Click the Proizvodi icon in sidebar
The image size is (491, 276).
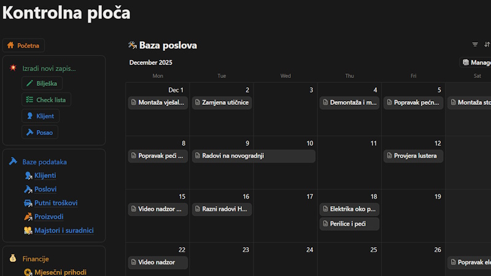tap(28, 217)
